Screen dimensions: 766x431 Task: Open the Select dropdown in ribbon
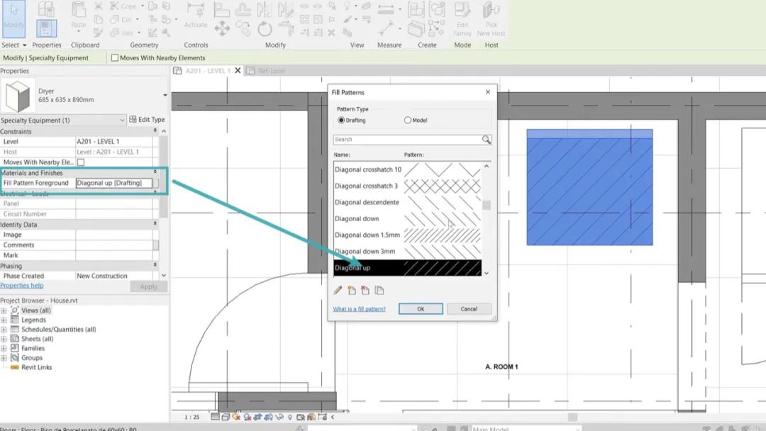(x=14, y=45)
